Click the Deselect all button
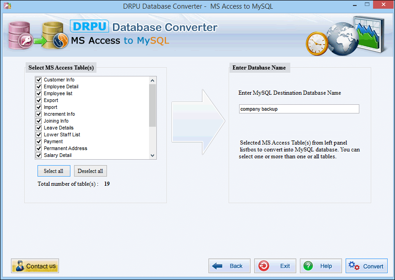The width and height of the screenshot is (395, 280). pyautogui.click(x=90, y=171)
